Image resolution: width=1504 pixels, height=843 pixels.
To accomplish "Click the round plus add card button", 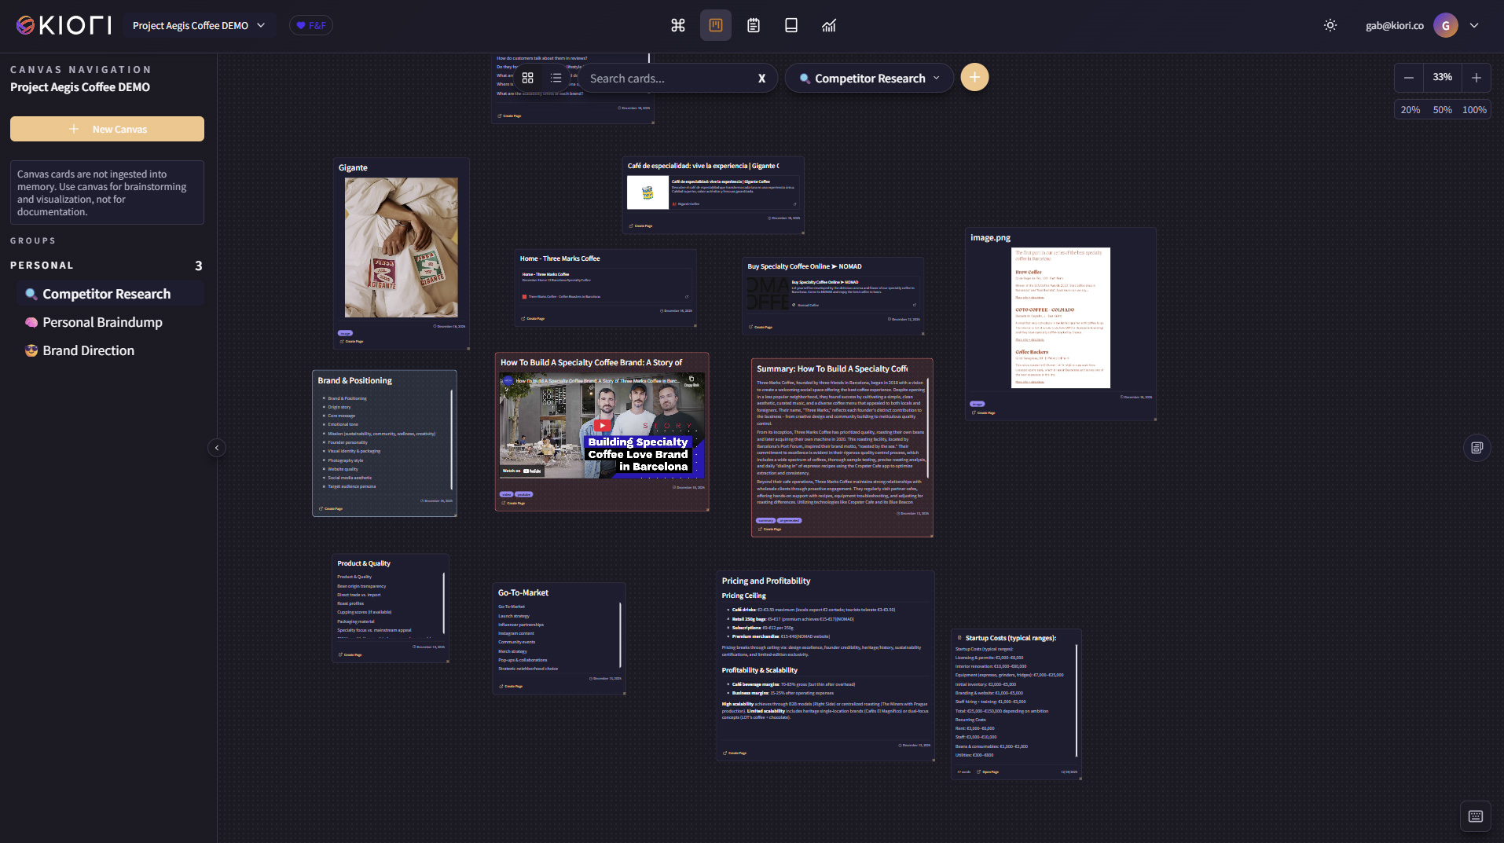I will click(974, 77).
